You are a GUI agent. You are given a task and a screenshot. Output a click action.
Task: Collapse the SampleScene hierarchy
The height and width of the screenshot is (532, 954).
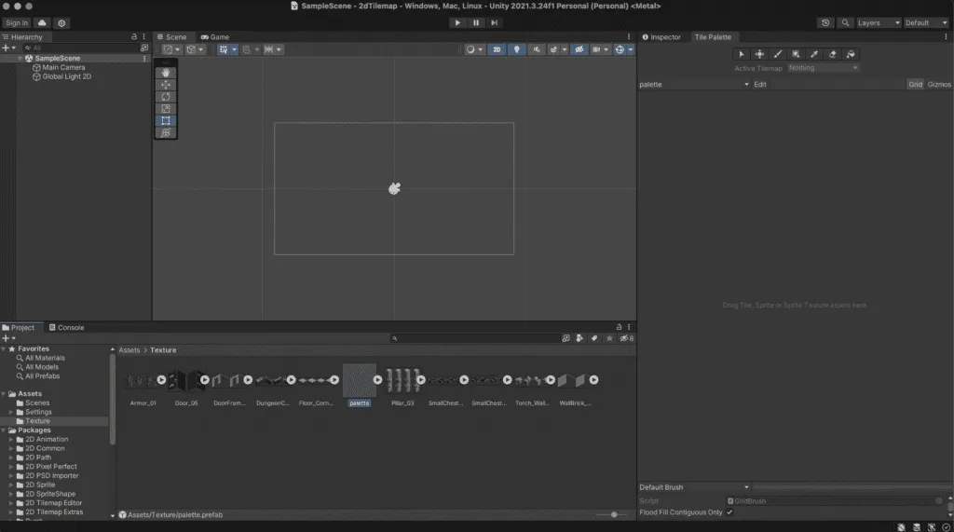[20, 59]
